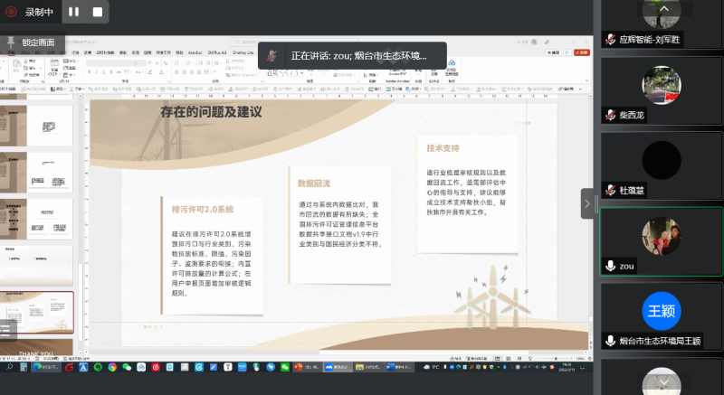Open the Calculator icon on taskbar

point(24,367)
